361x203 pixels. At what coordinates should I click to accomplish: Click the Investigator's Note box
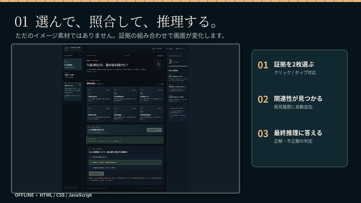[178, 113]
